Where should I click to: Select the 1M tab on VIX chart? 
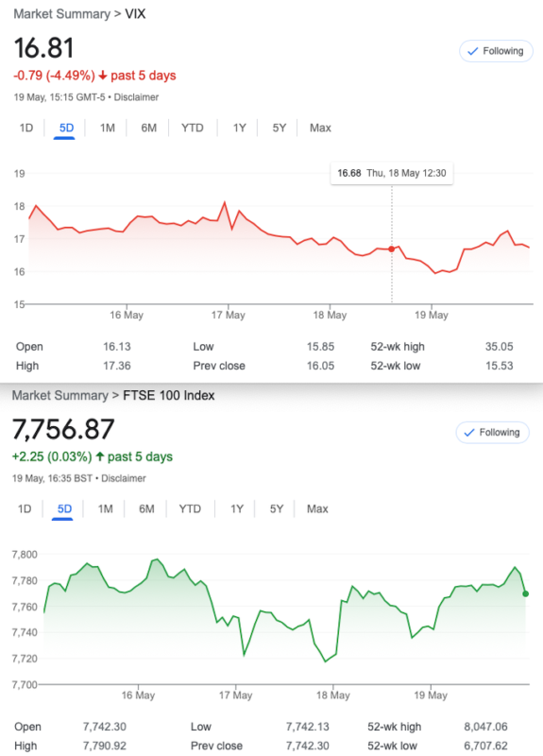107,128
